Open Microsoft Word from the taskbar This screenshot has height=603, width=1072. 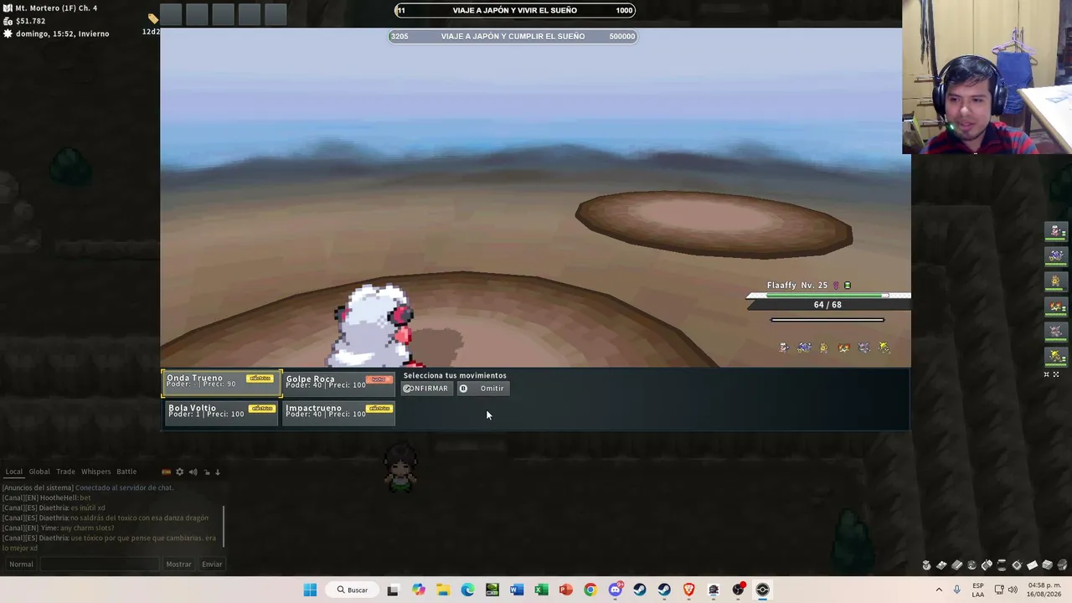pyautogui.click(x=517, y=590)
